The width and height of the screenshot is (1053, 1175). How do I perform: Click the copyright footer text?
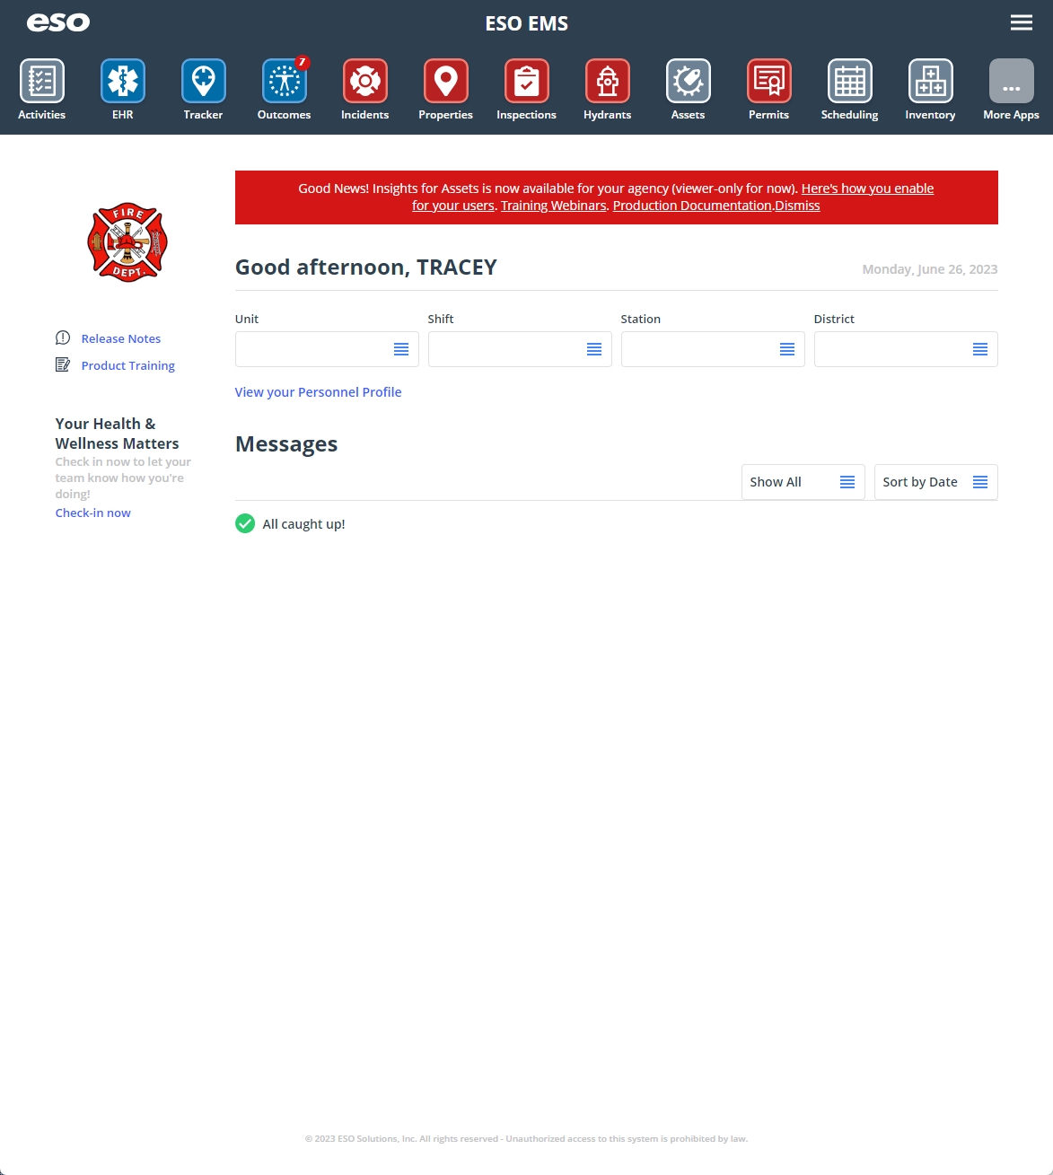[x=526, y=1138]
